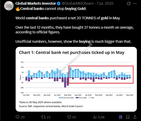Click the 7 jul. 2025 timestamp
This screenshot has height=121, width=141.
pos(105,3)
